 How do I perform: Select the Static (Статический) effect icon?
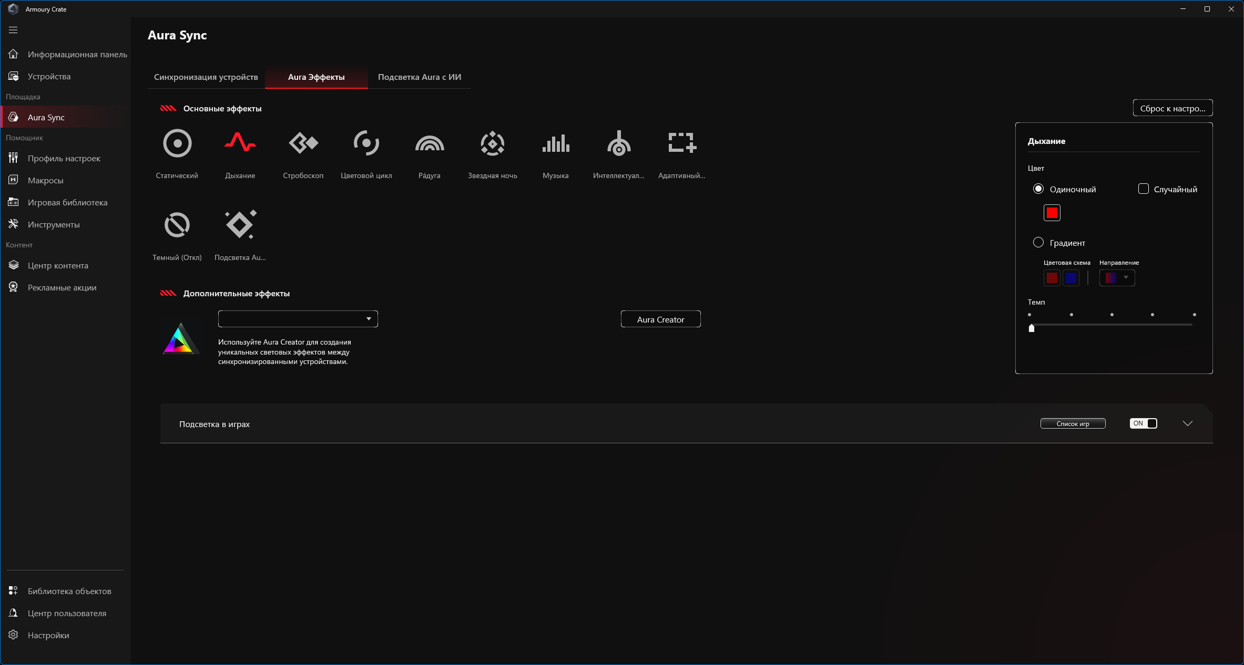point(177,143)
